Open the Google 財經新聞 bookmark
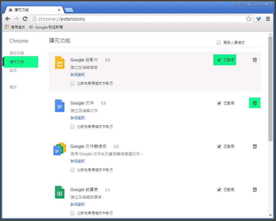The width and height of the screenshot is (276, 221). (46, 27)
